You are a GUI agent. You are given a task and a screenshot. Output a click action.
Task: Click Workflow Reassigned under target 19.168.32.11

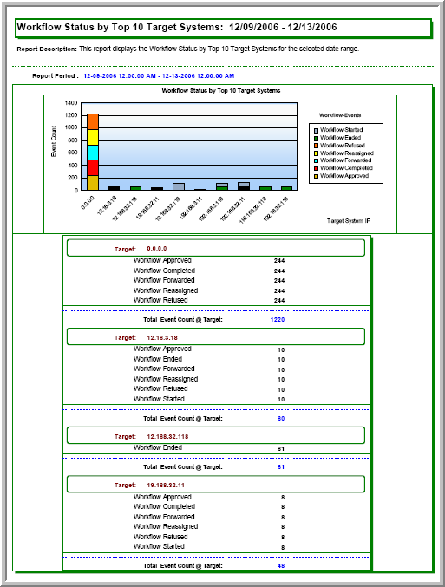(166, 526)
